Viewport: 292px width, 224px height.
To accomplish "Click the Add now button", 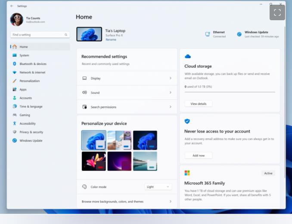I will [198, 155].
